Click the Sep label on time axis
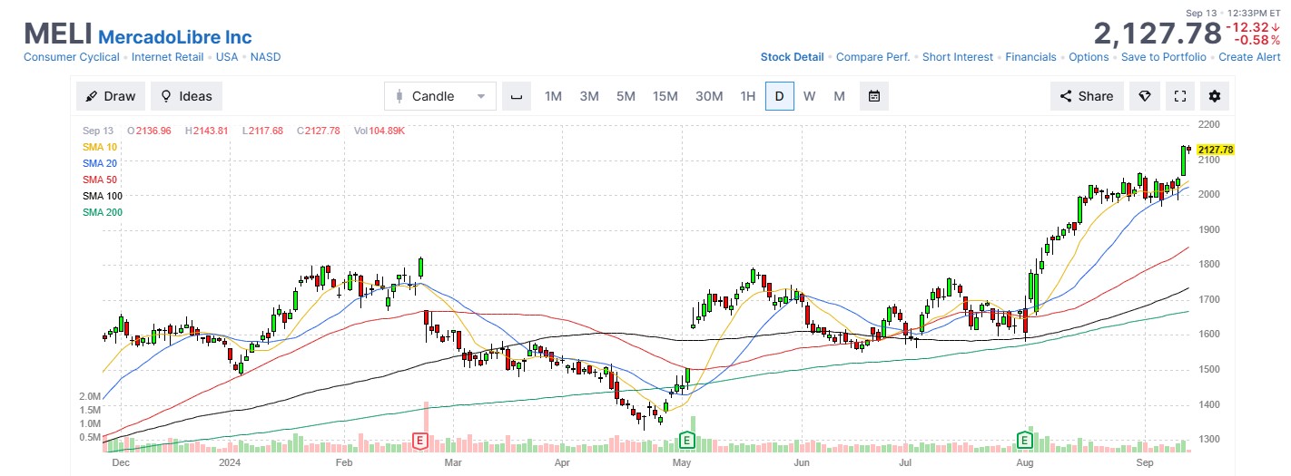 (1146, 461)
